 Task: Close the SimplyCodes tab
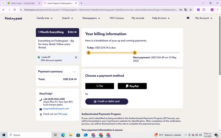39,3
